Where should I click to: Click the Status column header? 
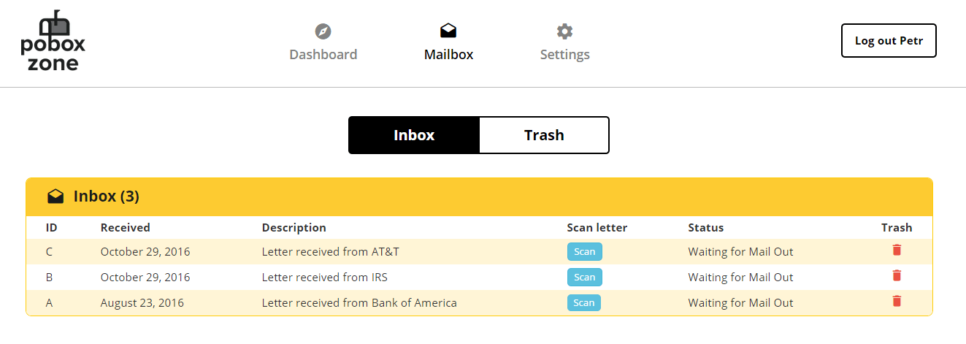(705, 228)
